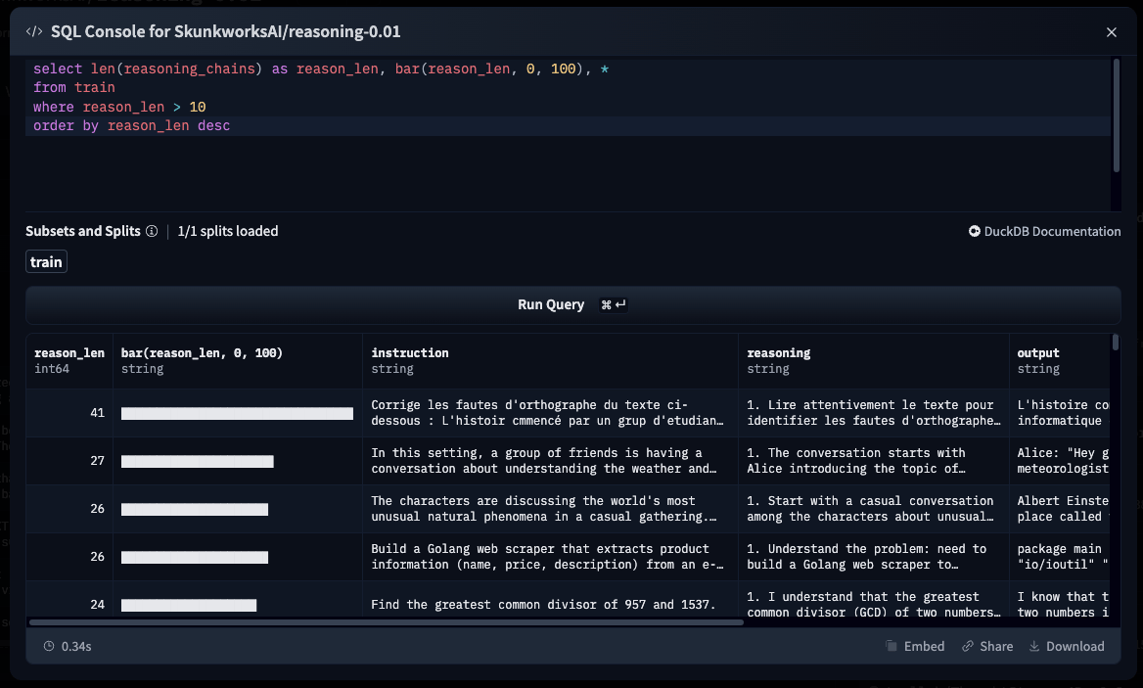Viewport: 1143px width, 688px height.
Task: Click the Subsets and Splits info icon
Action: (x=152, y=232)
